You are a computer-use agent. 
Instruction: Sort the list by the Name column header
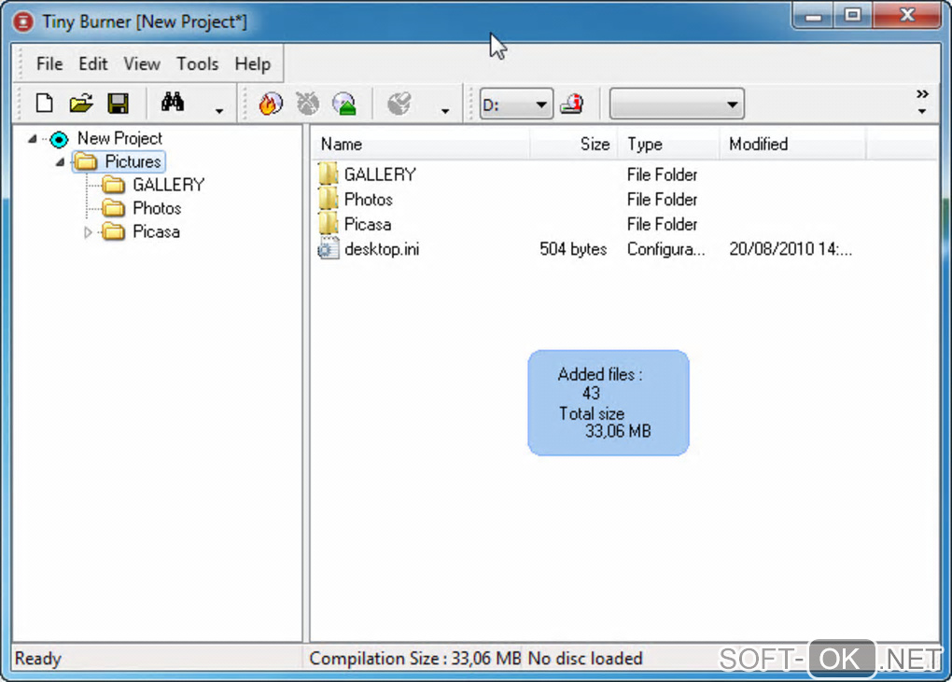pyautogui.click(x=421, y=144)
